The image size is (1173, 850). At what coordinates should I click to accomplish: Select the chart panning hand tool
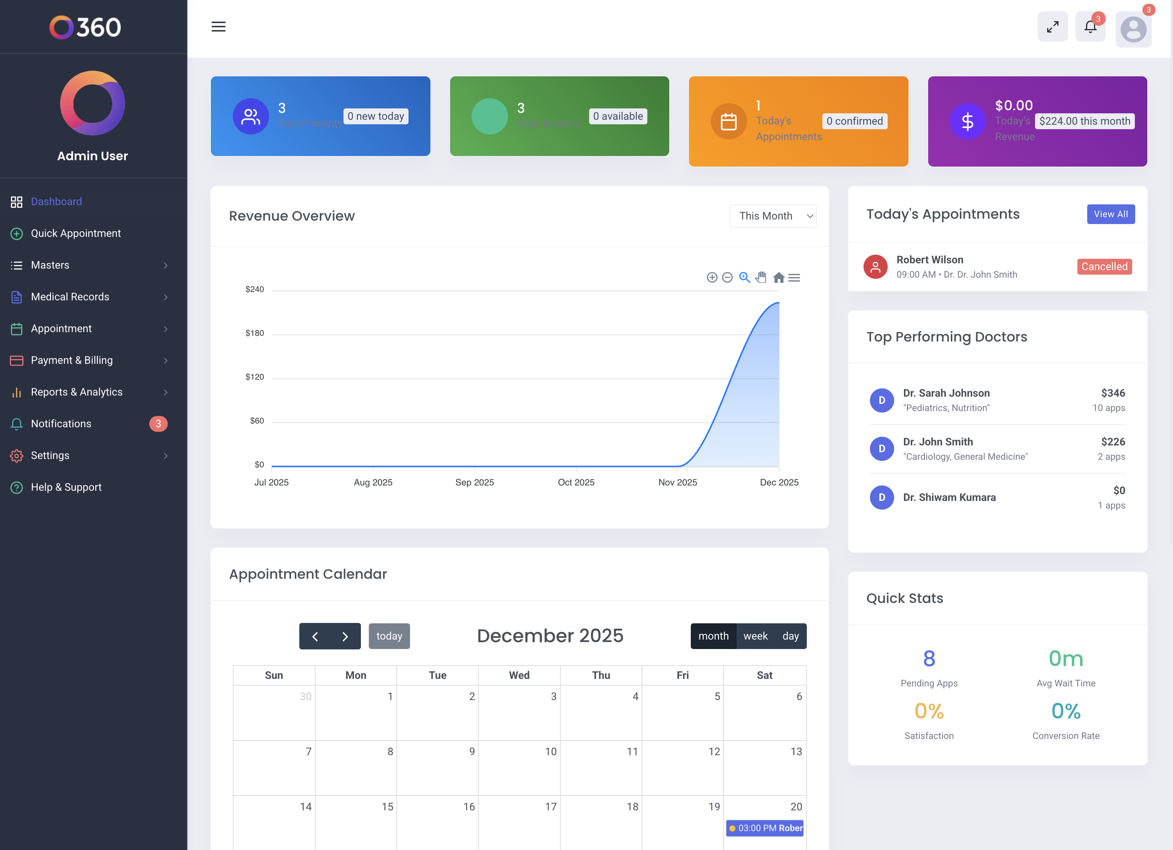pos(761,278)
